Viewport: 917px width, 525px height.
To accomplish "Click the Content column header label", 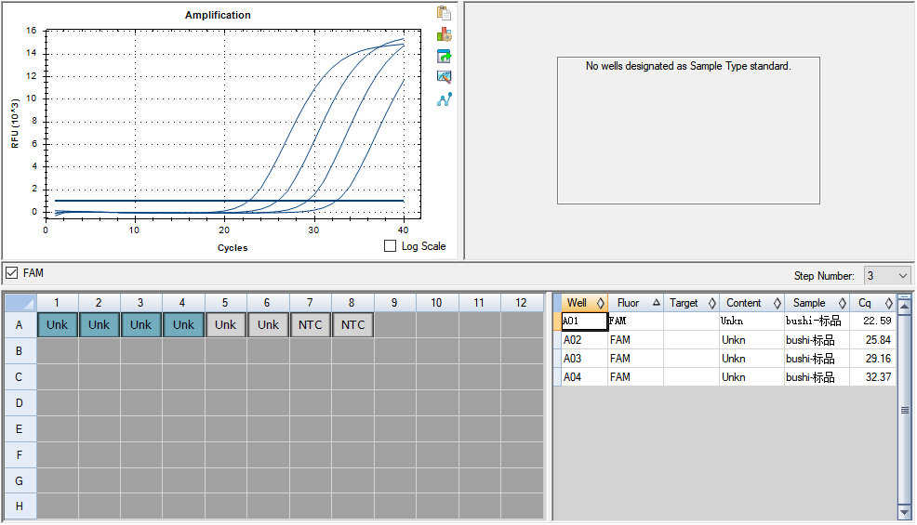I will (x=743, y=303).
